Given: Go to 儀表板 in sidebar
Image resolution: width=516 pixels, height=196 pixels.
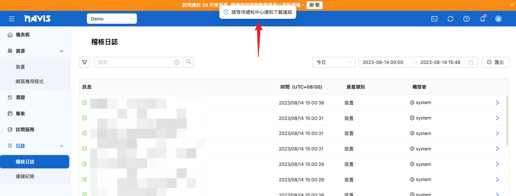Looking at the screenshot, I should [23, 35].
